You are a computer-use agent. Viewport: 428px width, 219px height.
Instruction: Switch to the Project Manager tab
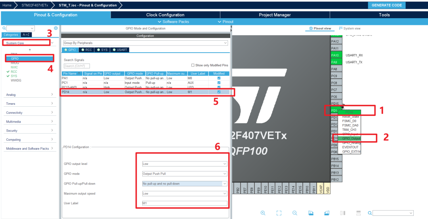275,15
